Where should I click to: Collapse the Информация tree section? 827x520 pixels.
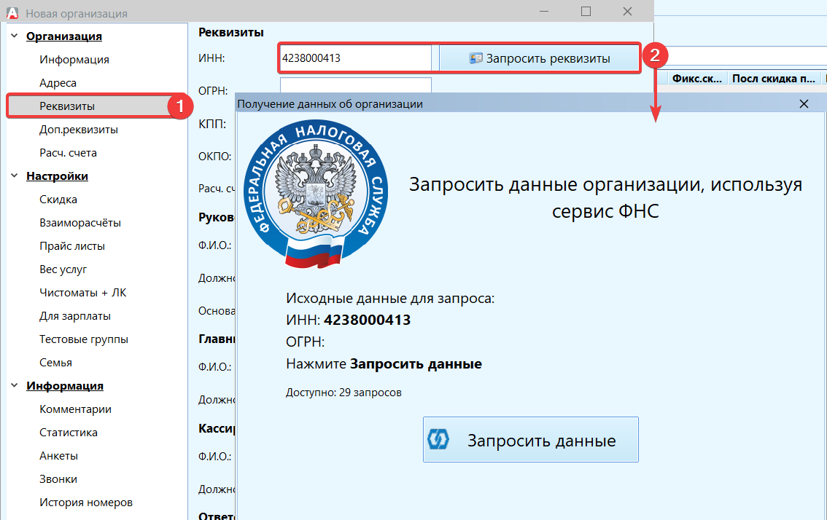[x=15, y=386]
